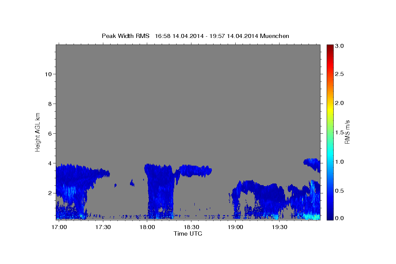Click the height tick label 2

tap(50, 193)
